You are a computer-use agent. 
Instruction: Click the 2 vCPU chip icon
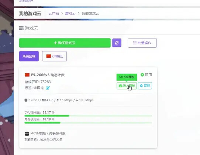[x=26, y=100]
